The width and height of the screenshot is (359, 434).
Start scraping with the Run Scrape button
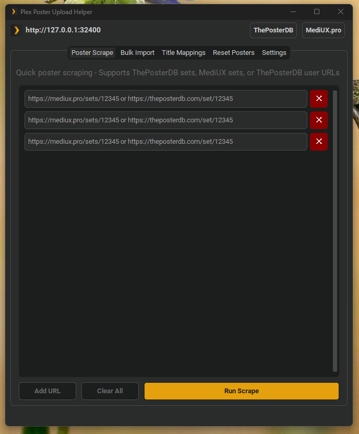pyautogui.click(x=242, y=391)
